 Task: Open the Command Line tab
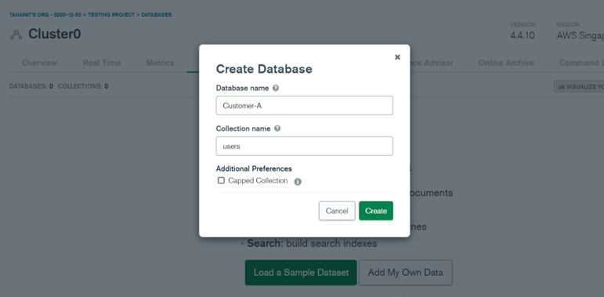581,63
